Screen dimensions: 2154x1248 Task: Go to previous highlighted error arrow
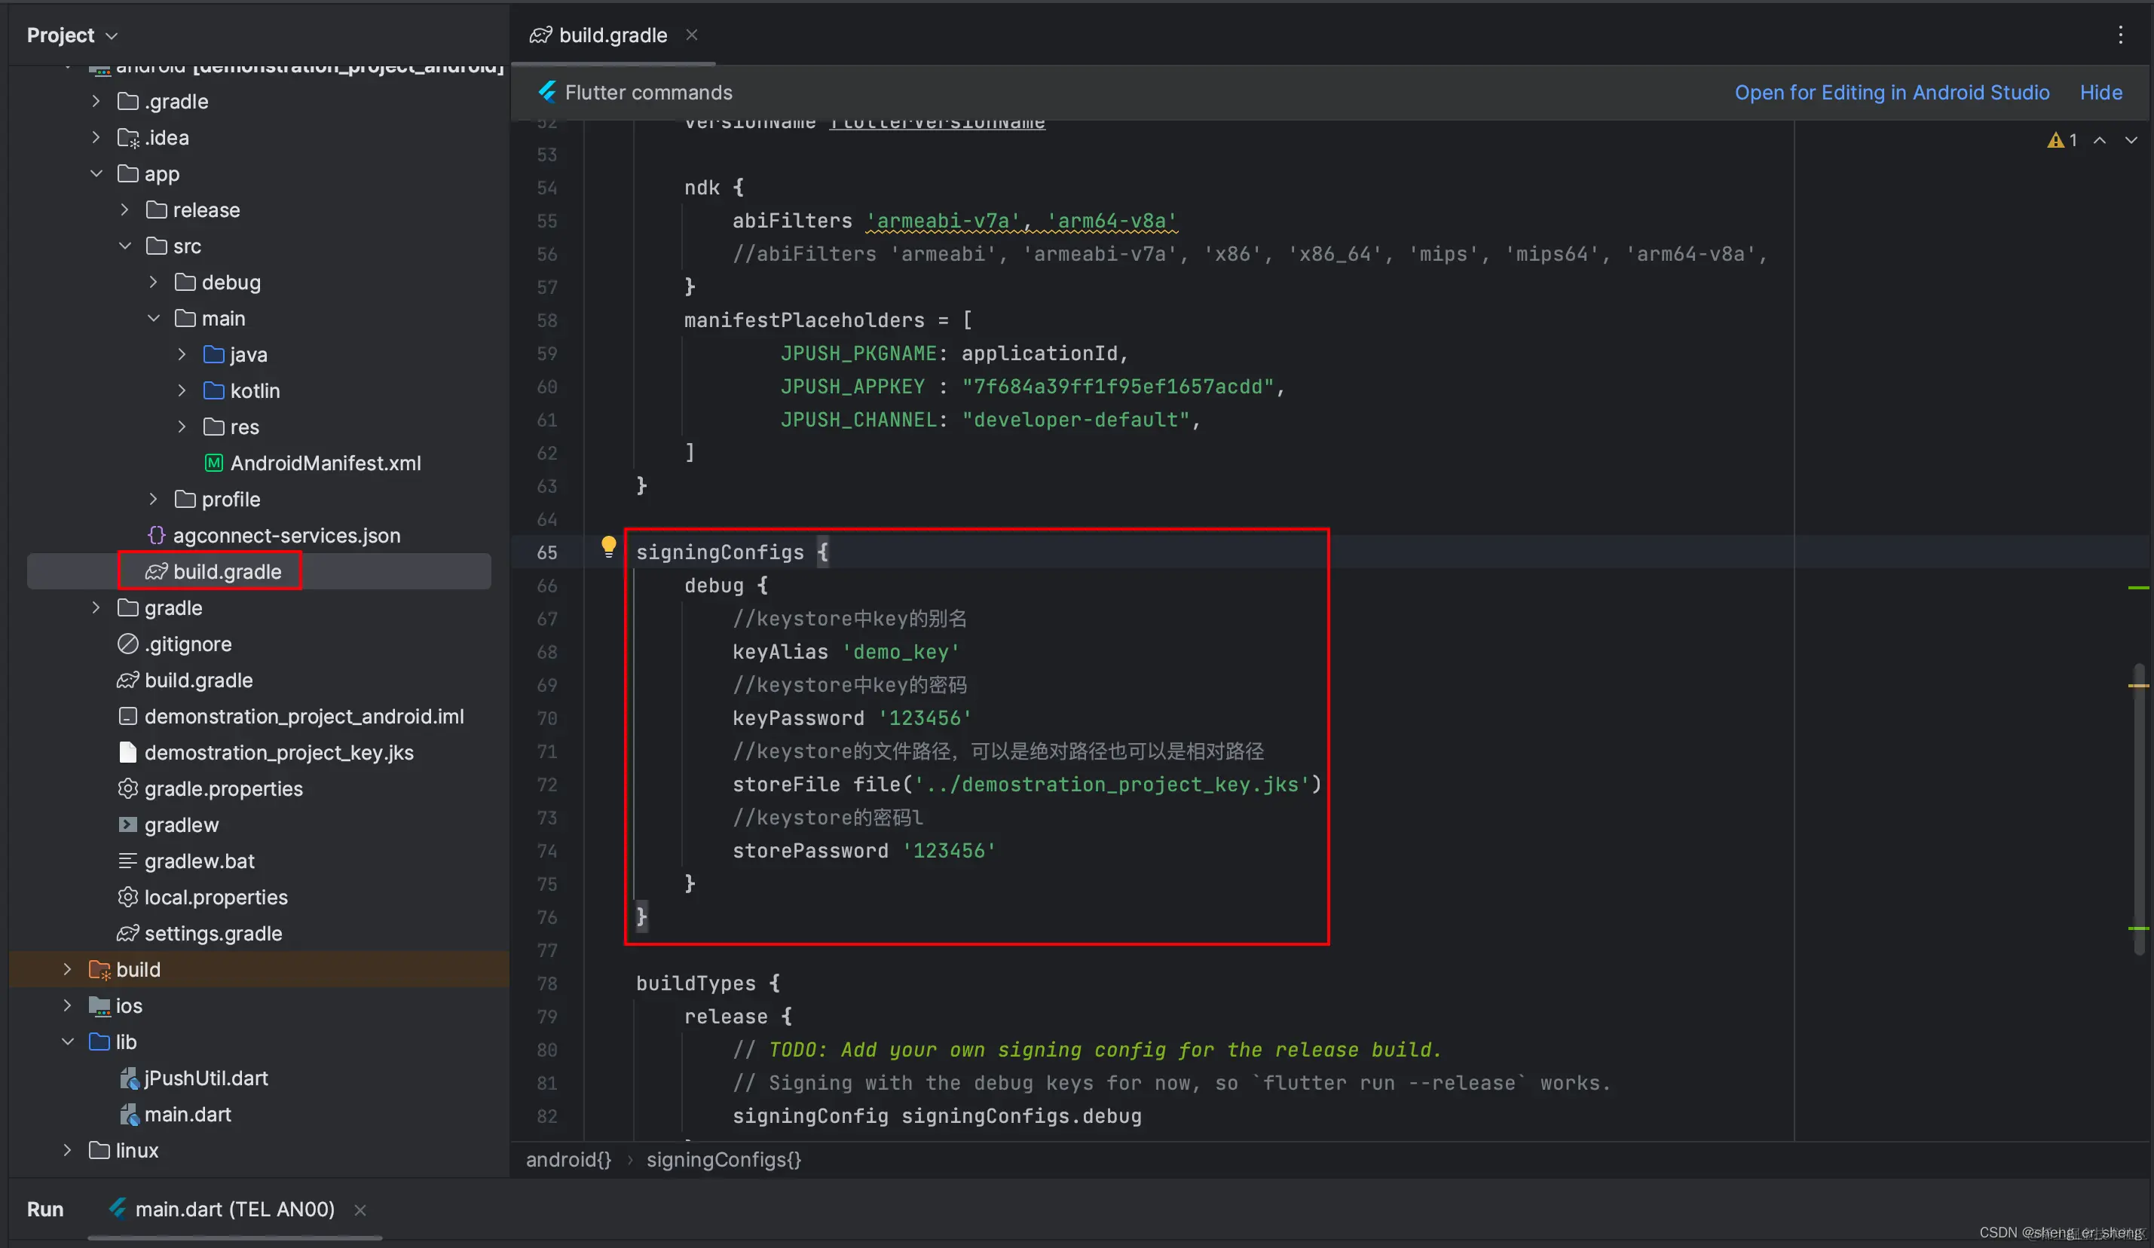point(2099,140)
